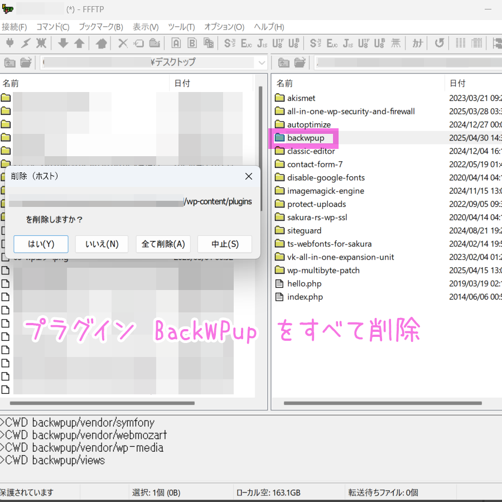502x502 pixels.
Task: Switch to list view icon
Action: click(x=460, y=43)
